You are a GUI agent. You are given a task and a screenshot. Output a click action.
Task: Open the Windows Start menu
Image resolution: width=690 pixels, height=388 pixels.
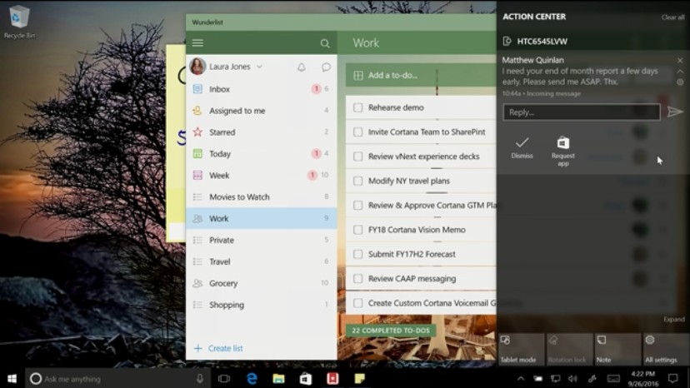pyautogui.click(x=12, y=379)
